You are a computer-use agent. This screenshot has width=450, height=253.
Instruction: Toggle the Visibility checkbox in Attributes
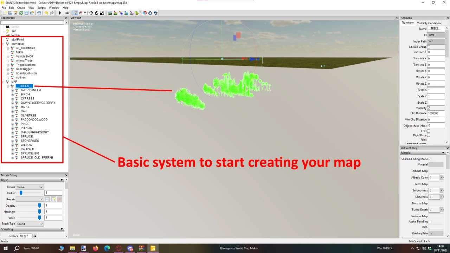pyautogui.click(x=429, y=108)
